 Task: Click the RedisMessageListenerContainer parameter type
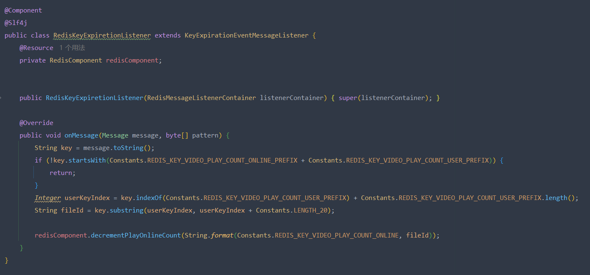coord(201,98)
